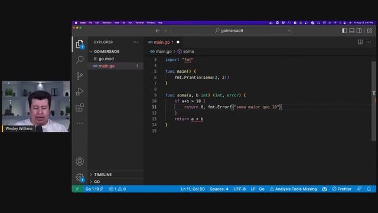Change language mode via Go status item
The image size is (378, 213).
[x=262, y=189]
